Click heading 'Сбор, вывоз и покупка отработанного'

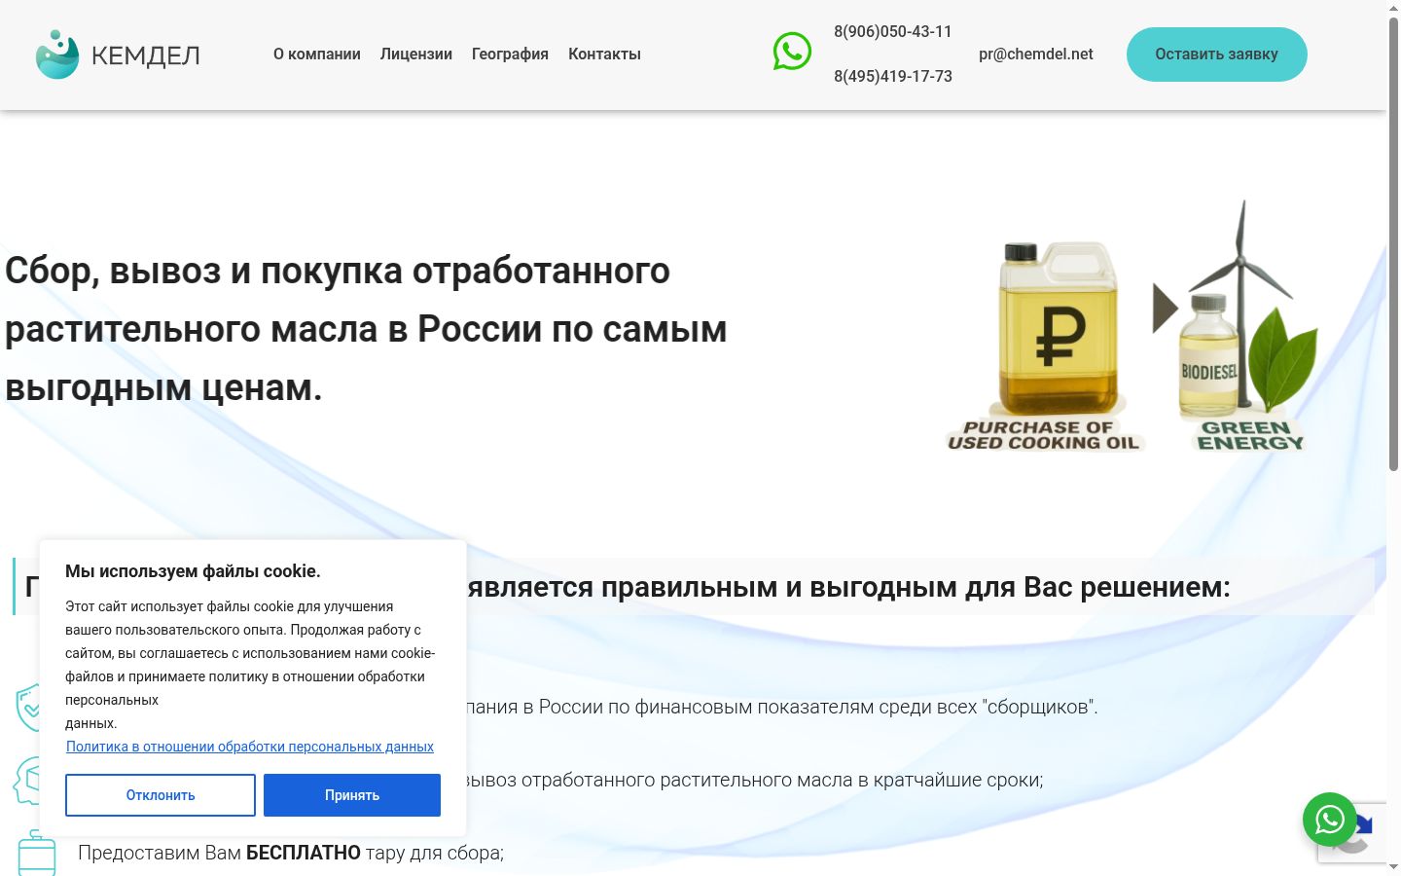338,271
